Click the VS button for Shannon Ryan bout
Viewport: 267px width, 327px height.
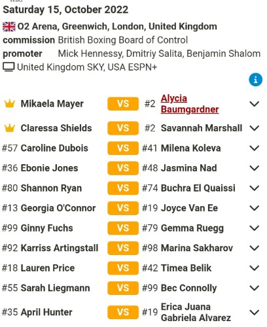(x=123, y=188)
